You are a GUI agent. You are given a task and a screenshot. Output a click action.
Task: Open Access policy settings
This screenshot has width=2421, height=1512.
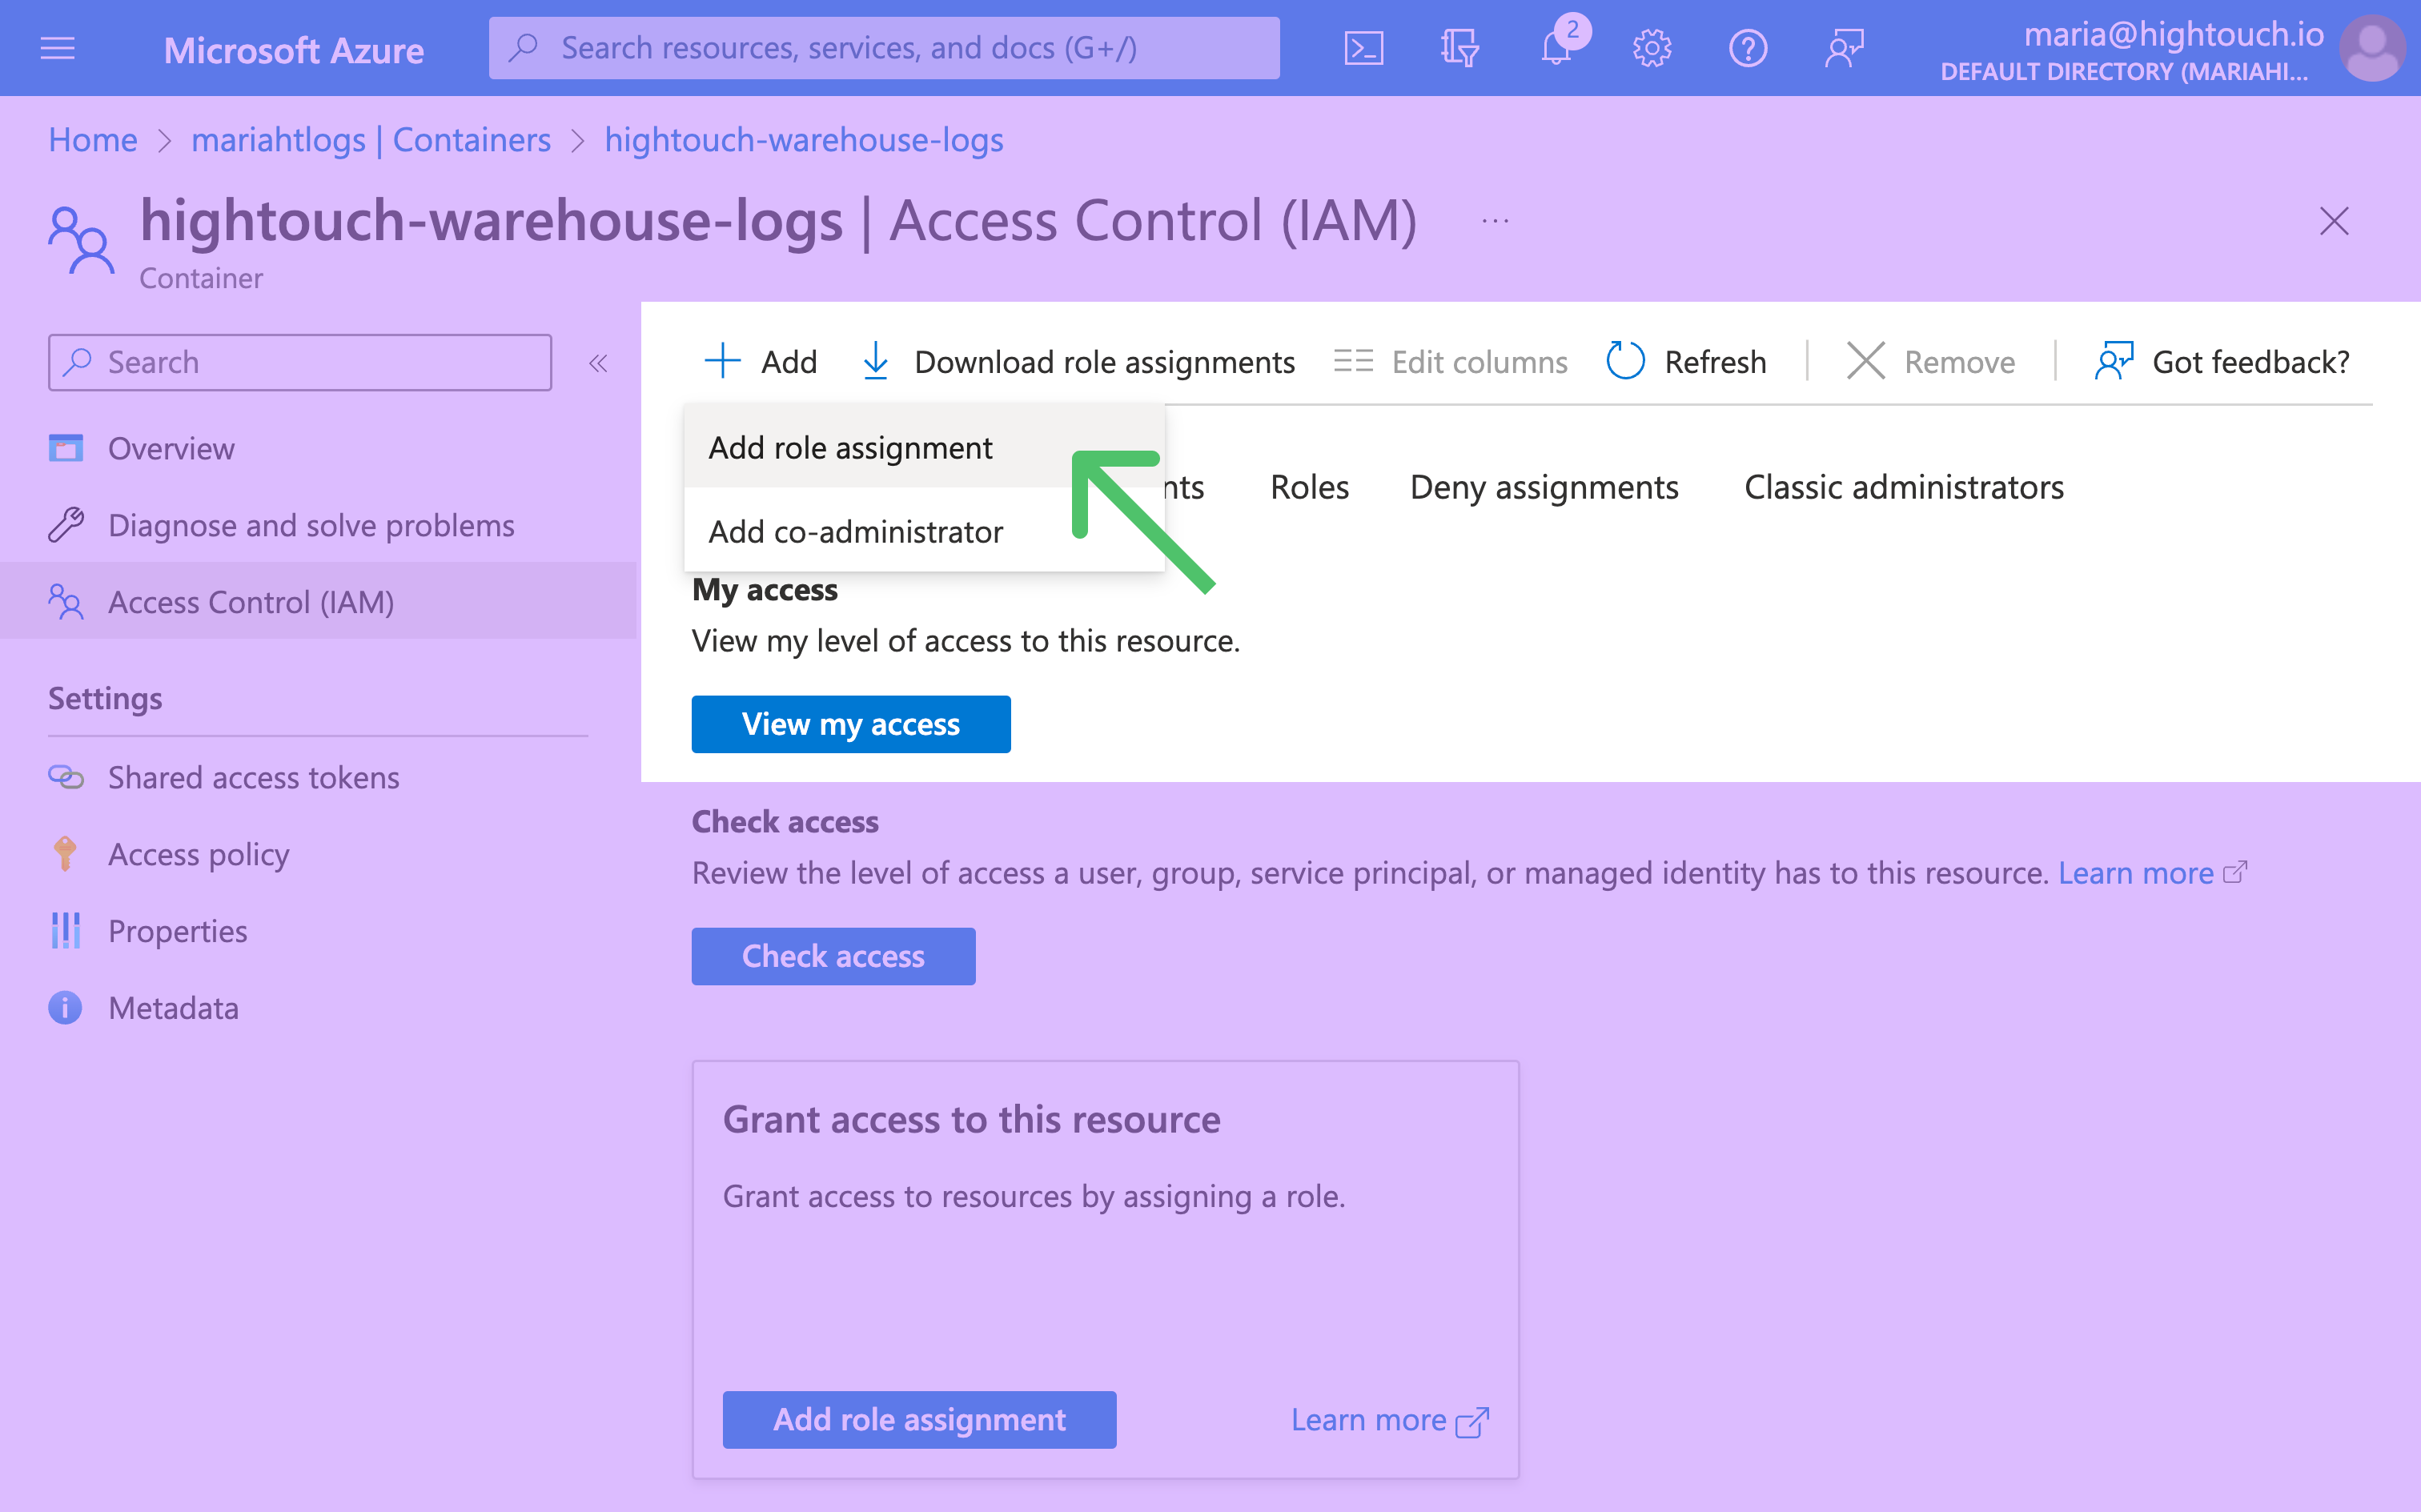(x=318, y=854)
